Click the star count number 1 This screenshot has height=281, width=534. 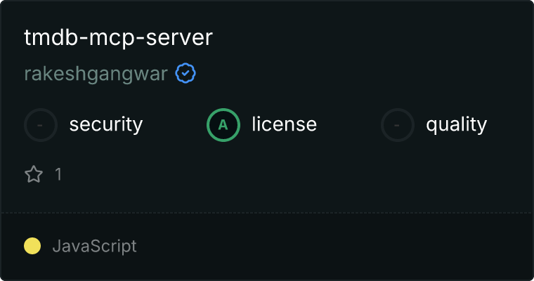click(58, 174)
